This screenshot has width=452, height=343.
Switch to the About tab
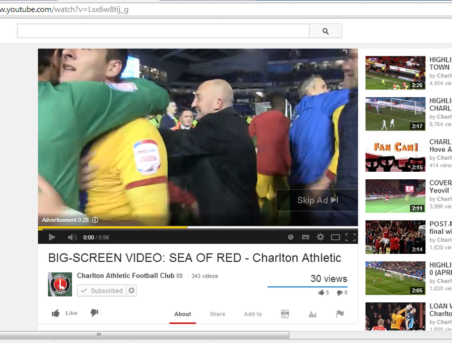pyautogui.click(x=183, y=314)
